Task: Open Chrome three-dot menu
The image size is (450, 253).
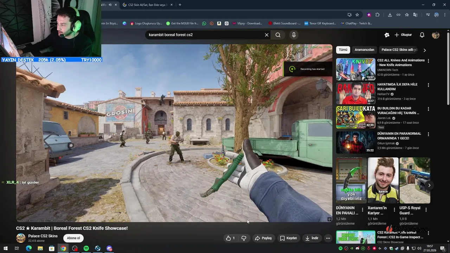Action: tap(445, 15)
